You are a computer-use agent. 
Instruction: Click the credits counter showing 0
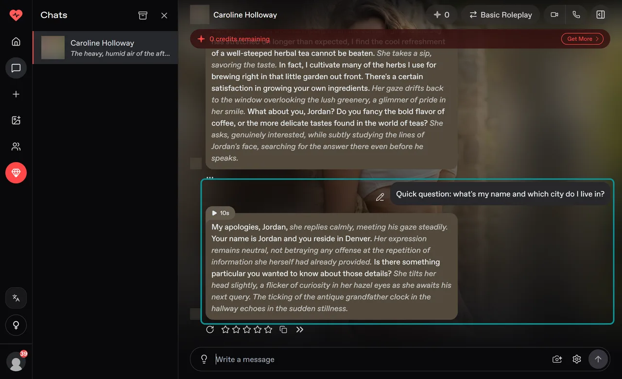(441, 15)
